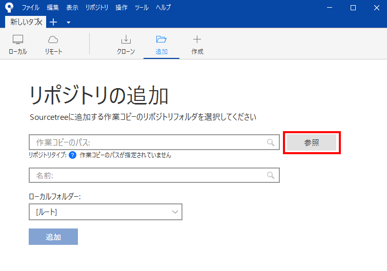
Task: Click the blue 追加 button
Action: tap(53, 237)
